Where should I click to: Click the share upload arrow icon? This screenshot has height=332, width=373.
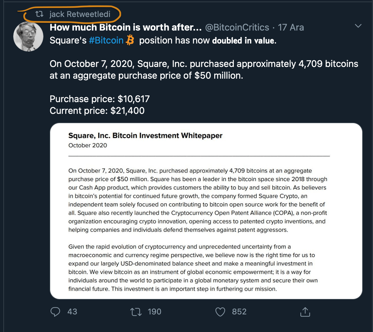[x=305, y=312]
